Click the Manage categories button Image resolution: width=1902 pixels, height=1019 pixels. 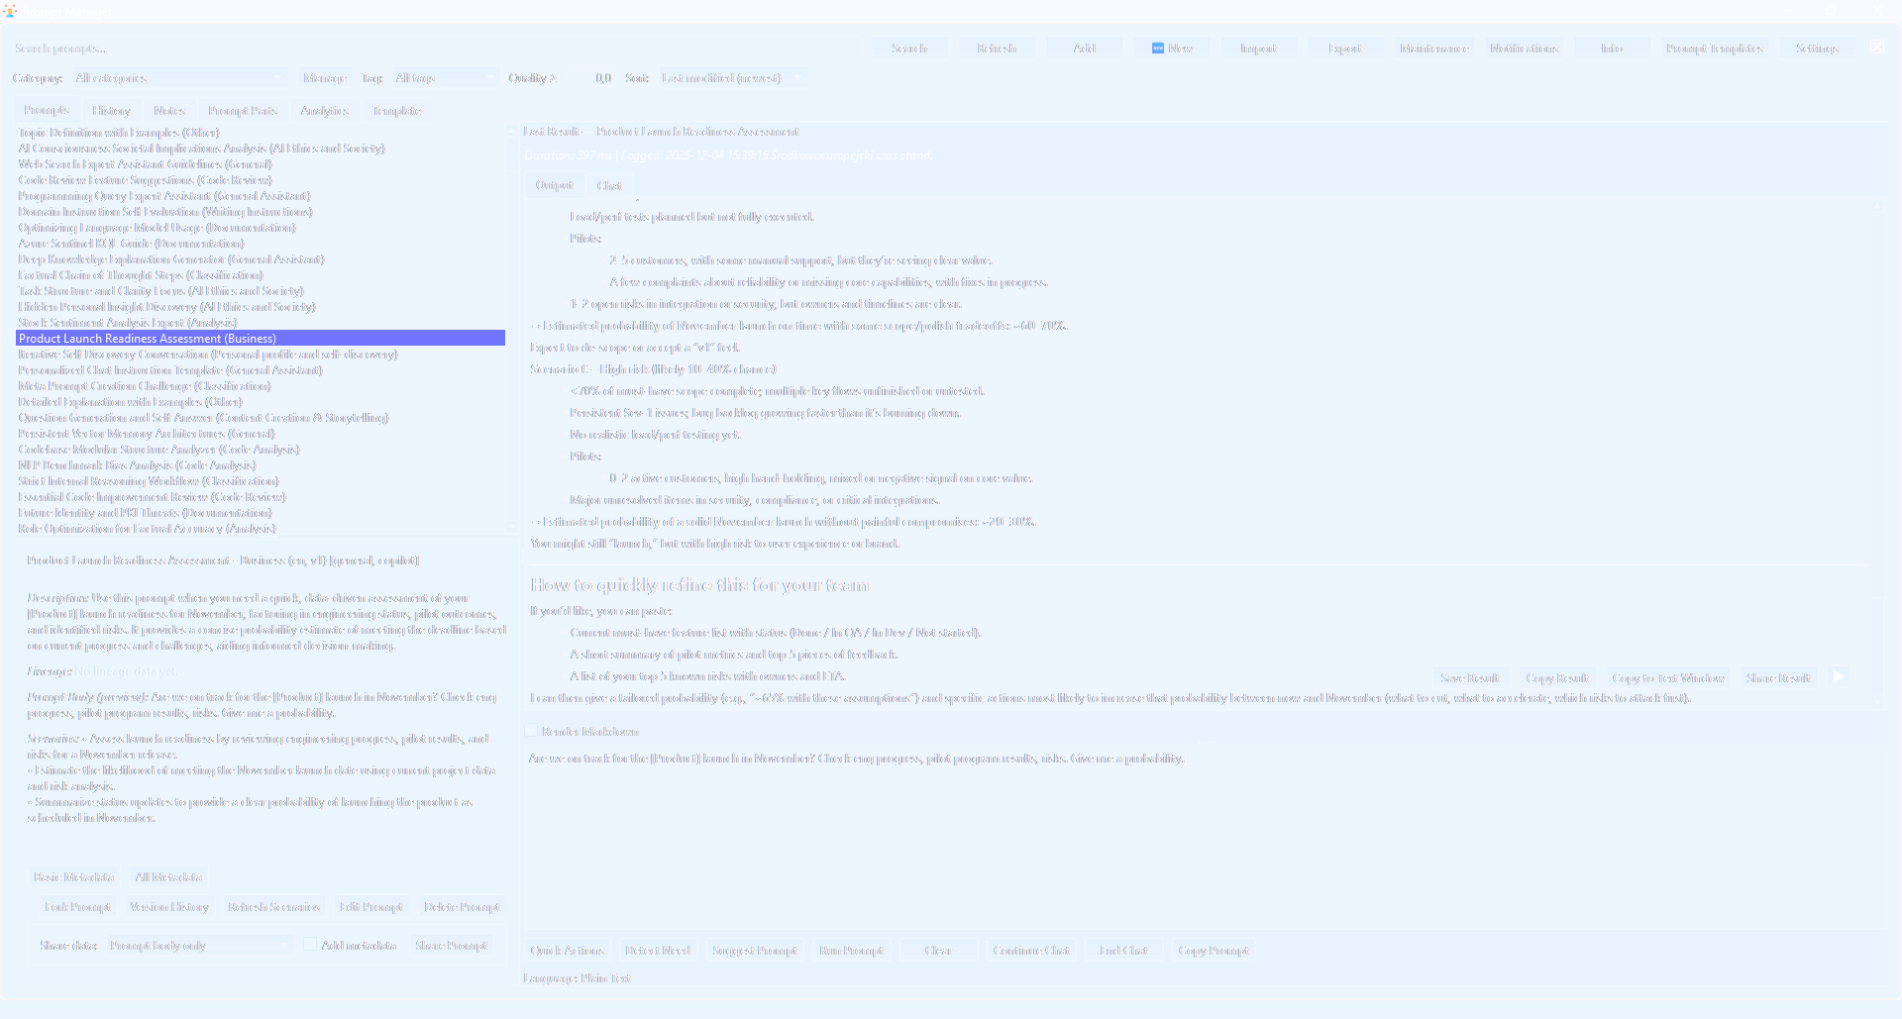tap(325, 77)
